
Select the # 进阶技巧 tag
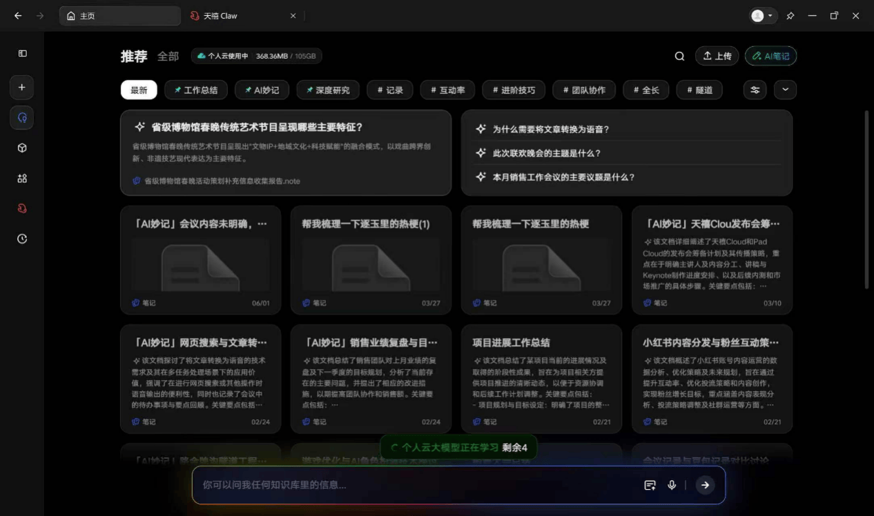click(x=514, y=90)
